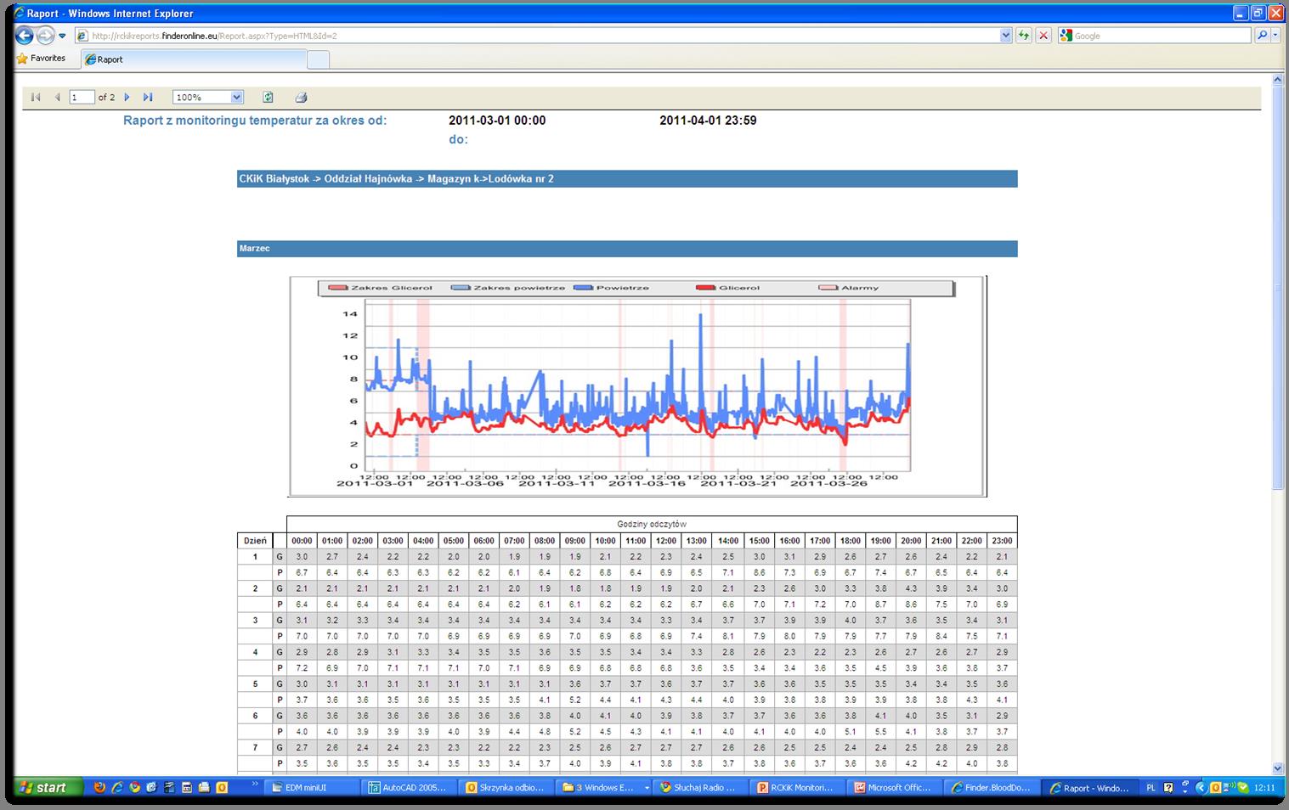Expand the address bar history dropdown
Viewport: 1289px width, 810px height.
click(x=1004, y=35)
